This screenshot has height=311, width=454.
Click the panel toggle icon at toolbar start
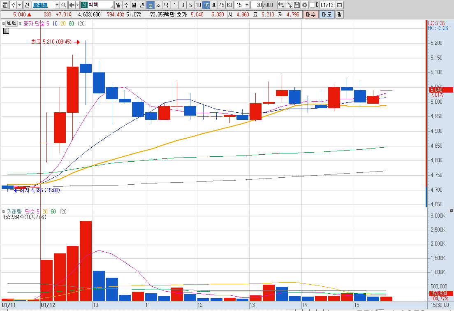click(5, 5)
